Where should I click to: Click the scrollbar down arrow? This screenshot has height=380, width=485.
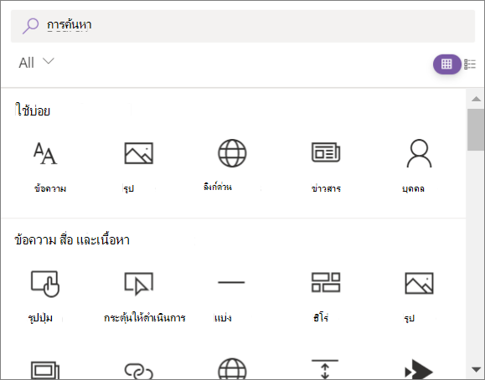[x=476, y=369]
